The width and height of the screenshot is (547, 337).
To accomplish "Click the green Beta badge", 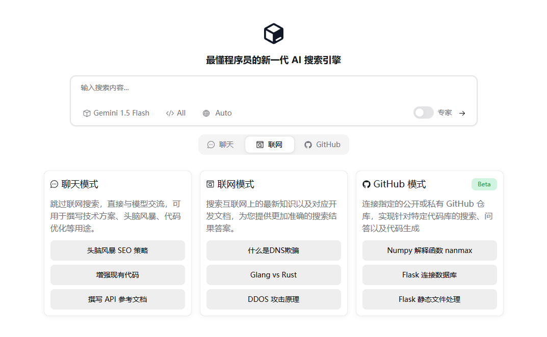I will pos(484,184).
